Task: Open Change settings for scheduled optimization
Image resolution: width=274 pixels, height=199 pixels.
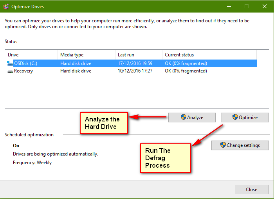Action: [x=240, y=145]
